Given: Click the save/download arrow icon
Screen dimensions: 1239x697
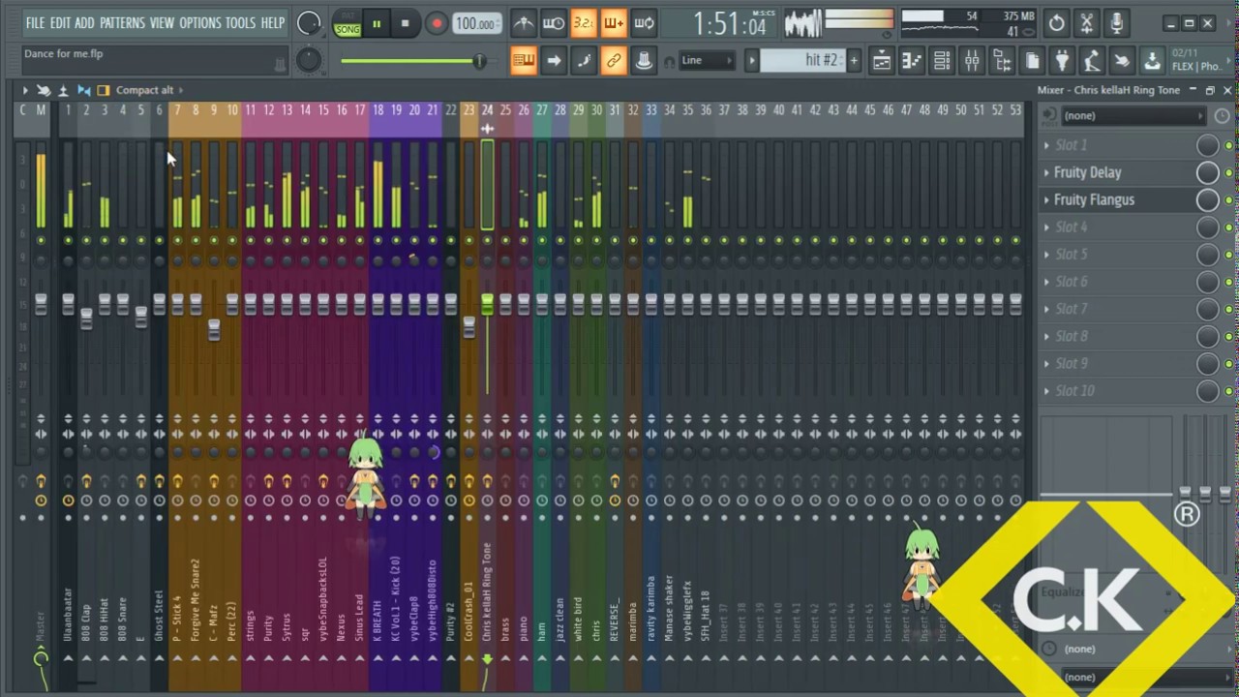Looking at the screenshot, I should click(1152, 61).
